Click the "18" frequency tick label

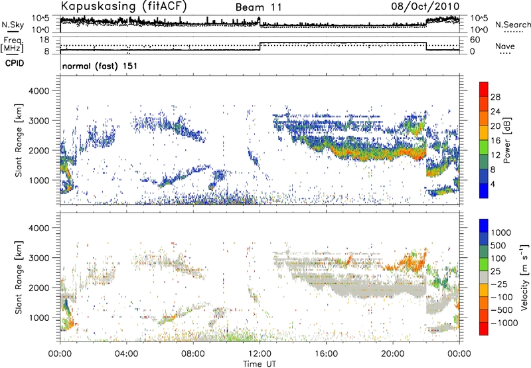(44, 40)
